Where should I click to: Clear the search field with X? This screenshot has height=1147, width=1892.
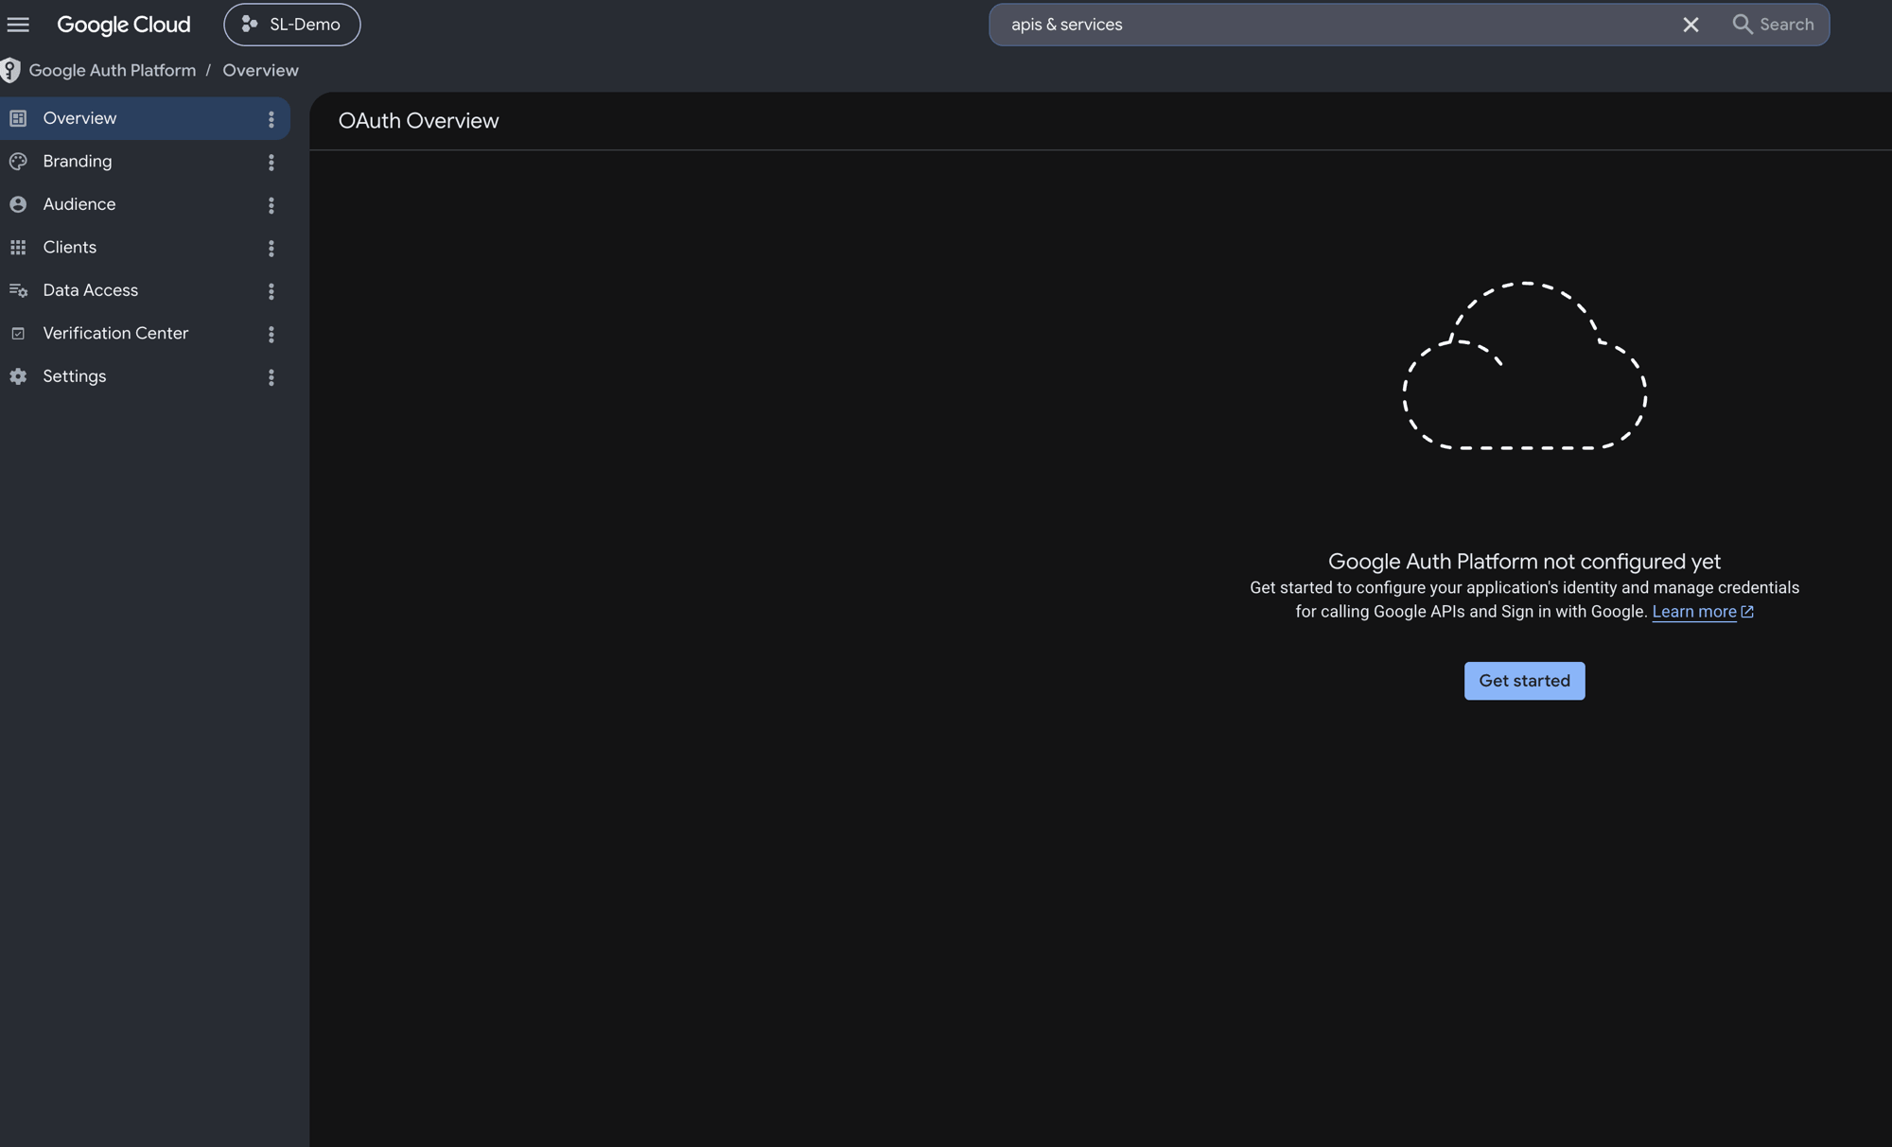1691,25
